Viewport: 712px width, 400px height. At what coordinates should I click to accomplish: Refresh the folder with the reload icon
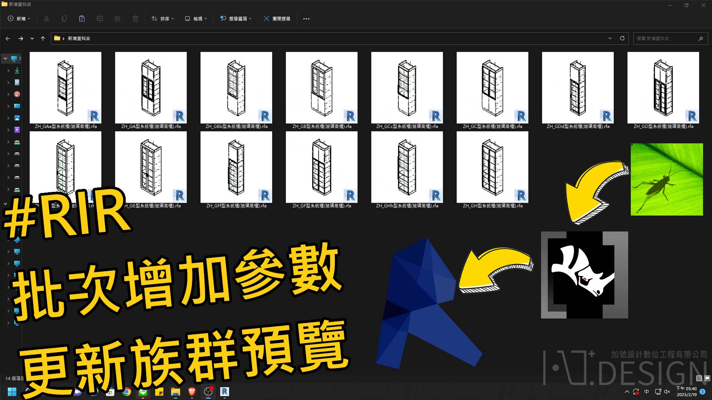(622, 38)
